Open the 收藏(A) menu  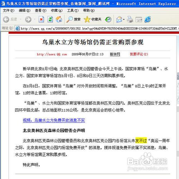57,10
